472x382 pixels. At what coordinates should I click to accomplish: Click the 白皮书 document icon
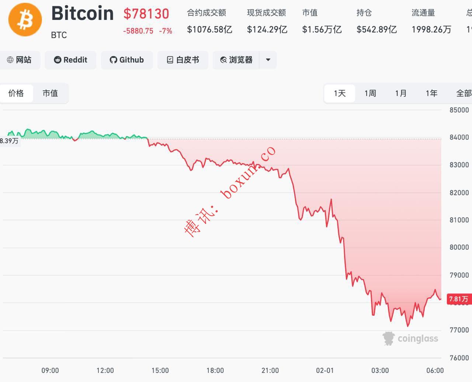click(170, 60)
